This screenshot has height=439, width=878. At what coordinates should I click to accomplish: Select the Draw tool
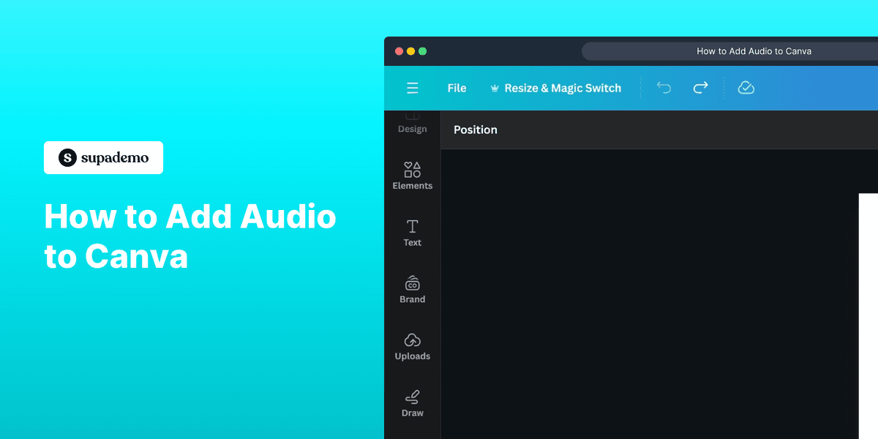[412, 402]
